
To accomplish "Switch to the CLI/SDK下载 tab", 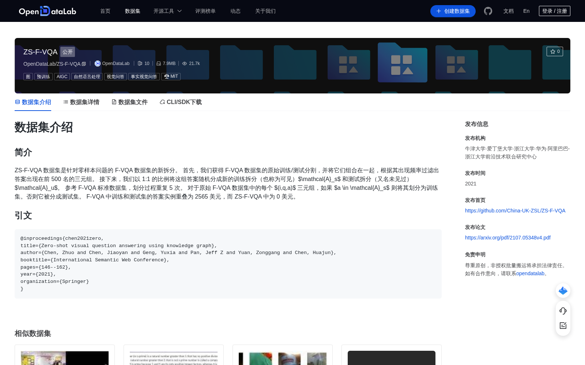I will pos(181,102).
